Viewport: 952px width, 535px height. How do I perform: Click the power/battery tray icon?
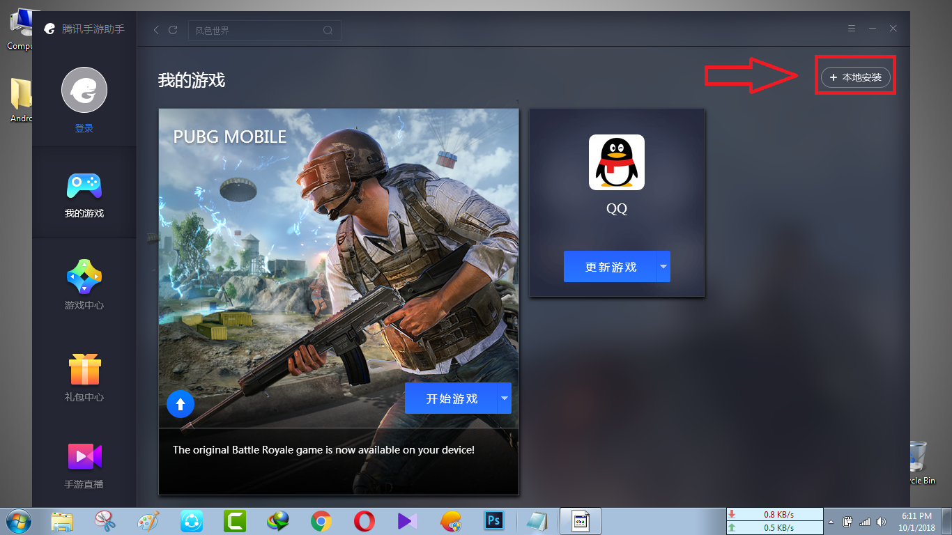(848, 521)
